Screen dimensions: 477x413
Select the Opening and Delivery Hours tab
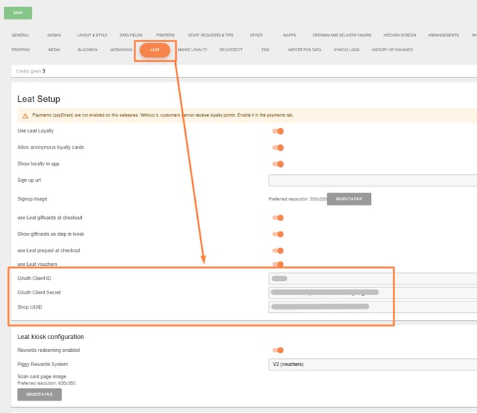coord(342,35)
